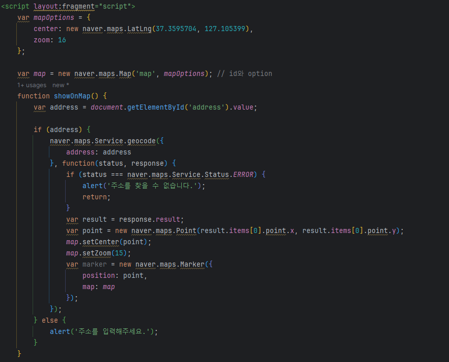The image size is (449, 362).
Task: Click the "layout:fragment" attribute name
Action: 64,6
